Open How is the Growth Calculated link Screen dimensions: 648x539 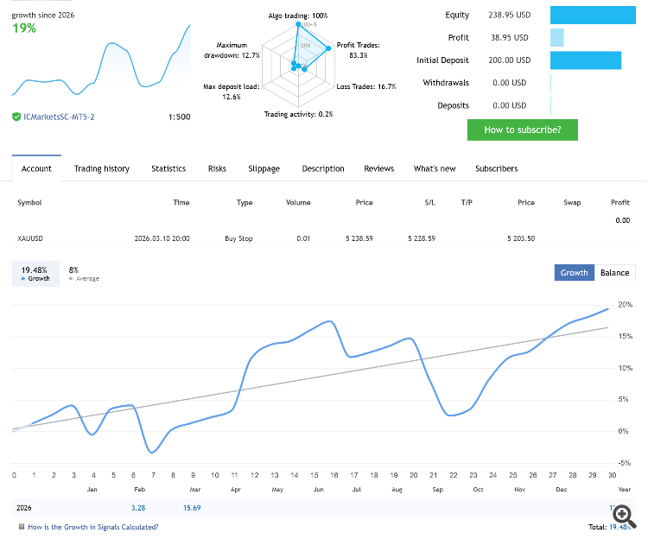[92, 526]
